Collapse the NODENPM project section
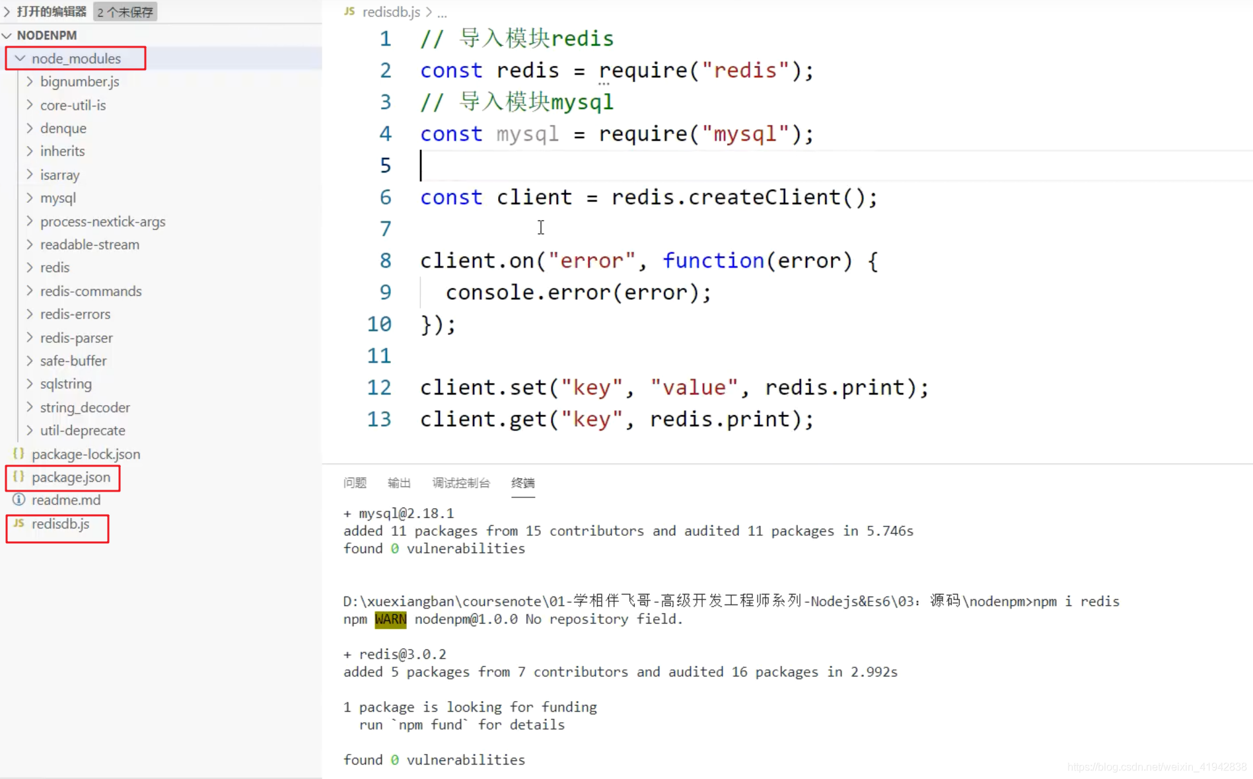1253x779 pixels. coord(7,35)
